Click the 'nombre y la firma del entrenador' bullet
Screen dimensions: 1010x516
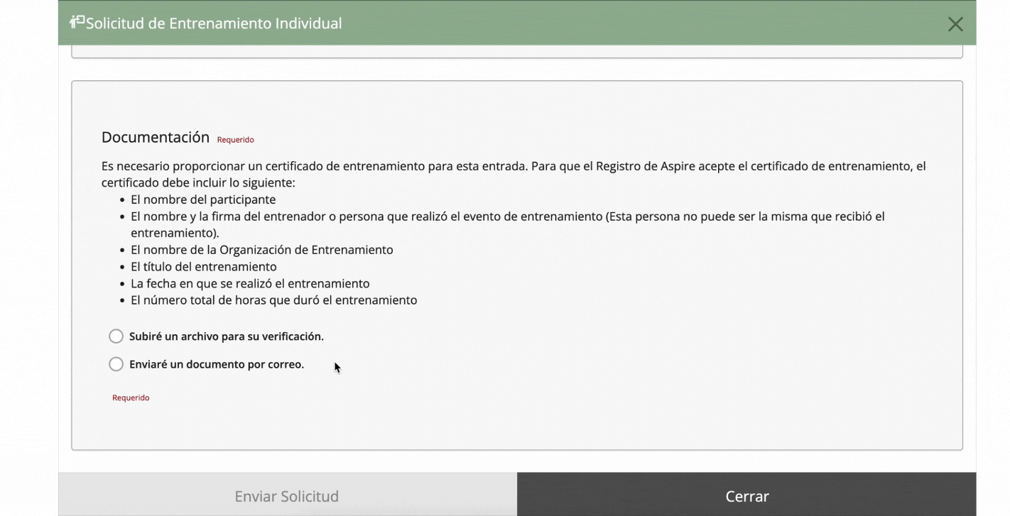coord(507,216)
